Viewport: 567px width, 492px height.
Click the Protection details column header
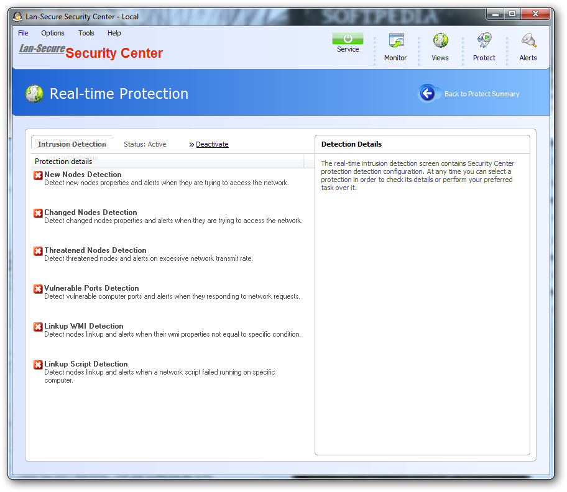(168, 162)
